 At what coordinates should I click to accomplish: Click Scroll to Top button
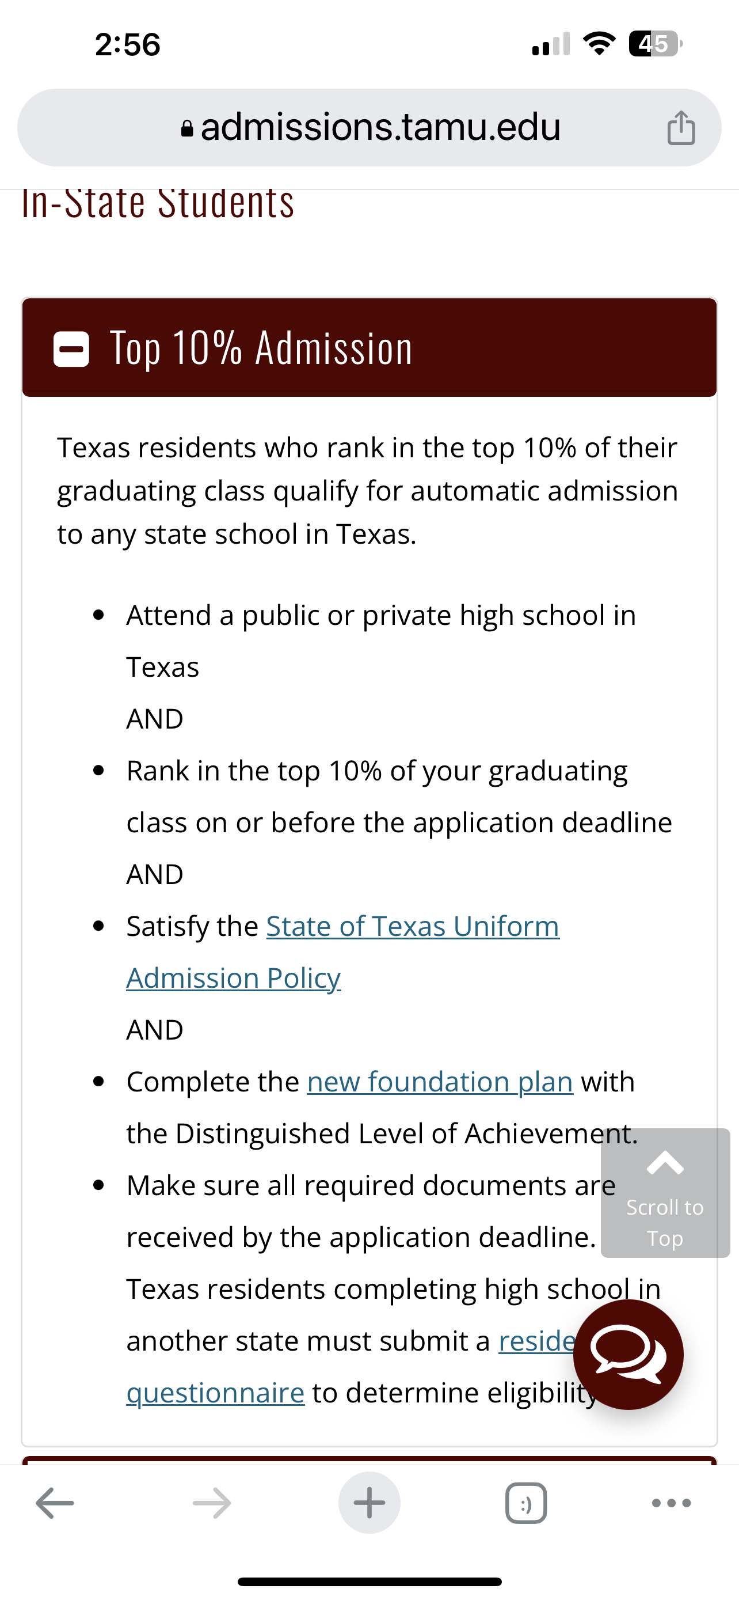(665, 1193)
